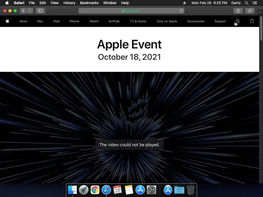The width and height of the screenshot is (263, 197).
Task: Open the shopping bag icon
Action: 252,21
